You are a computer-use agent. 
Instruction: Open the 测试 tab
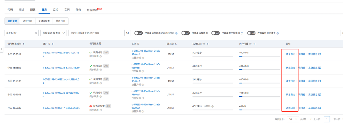tap(21, 10)
